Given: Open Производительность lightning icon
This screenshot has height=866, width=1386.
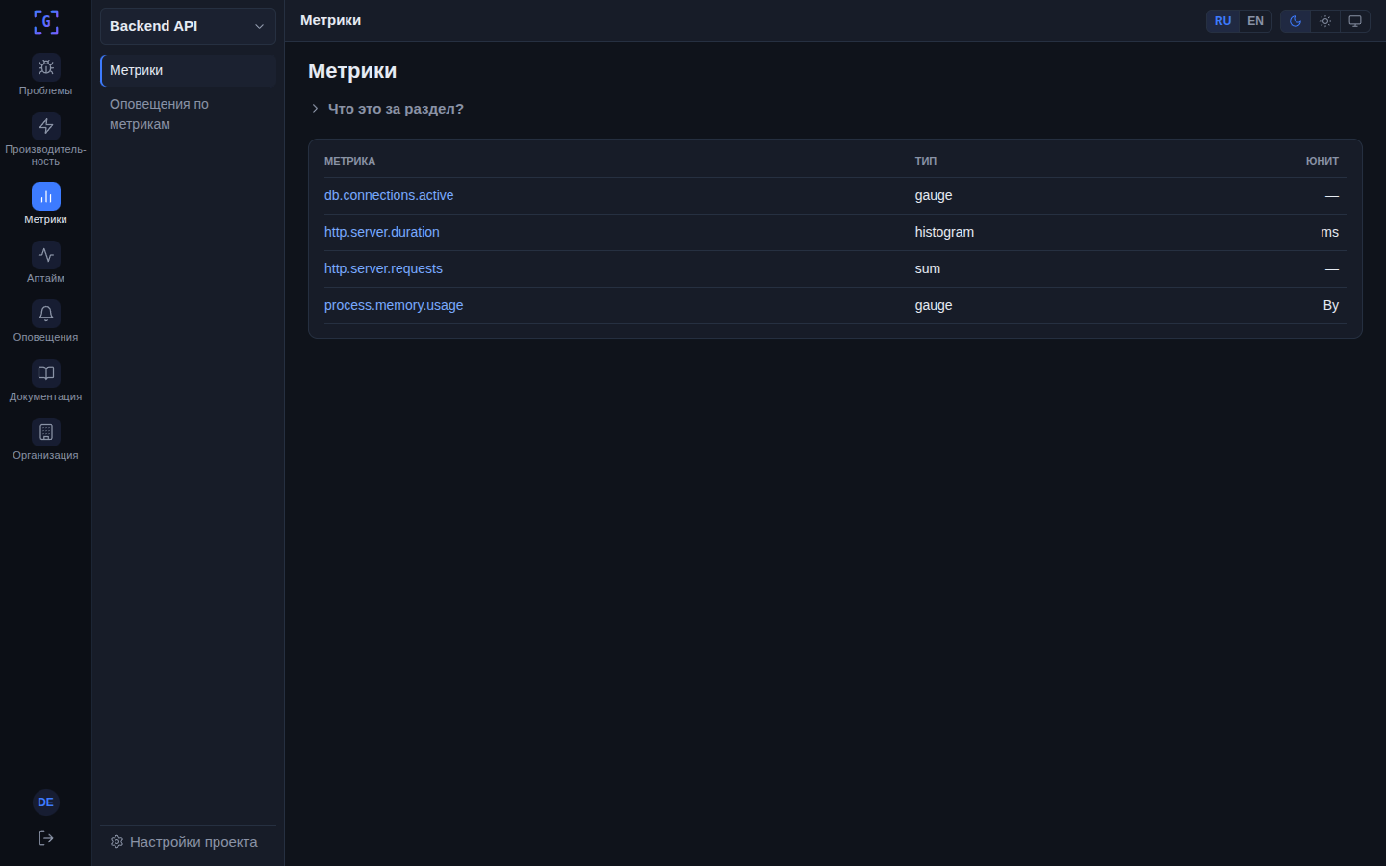Looking at the screenshot, I should (46, 126).
